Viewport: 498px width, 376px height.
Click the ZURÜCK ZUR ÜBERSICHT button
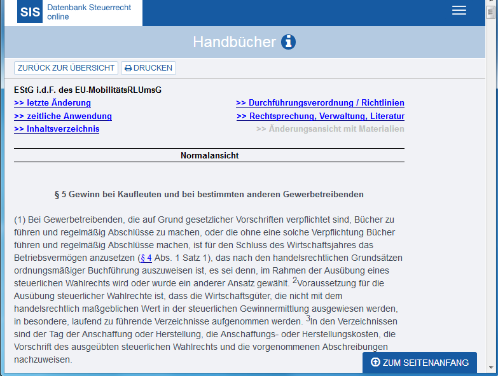click(x=66, y=68)
